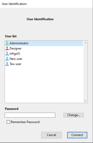Focus the Password input field
The width and height of the screenshot is (93, 143).
(30, 115)
